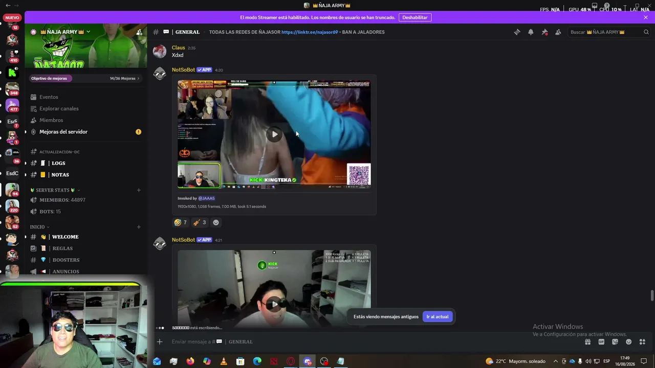Open the BOOSTERS channel
The image size is (655, 368).
click(86, 260)
